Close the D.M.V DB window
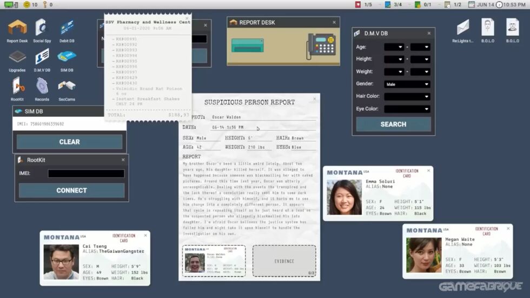Viewport: 530px width, 298px height. click(429, 33)
